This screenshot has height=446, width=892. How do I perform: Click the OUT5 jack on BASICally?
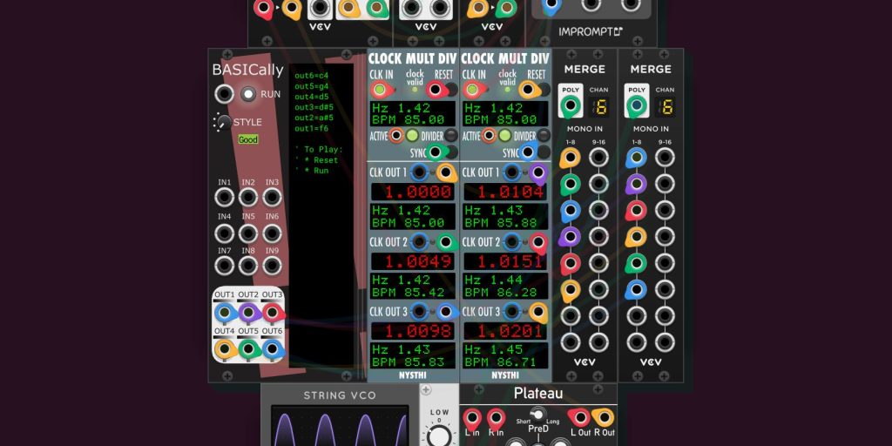[248, 348]
